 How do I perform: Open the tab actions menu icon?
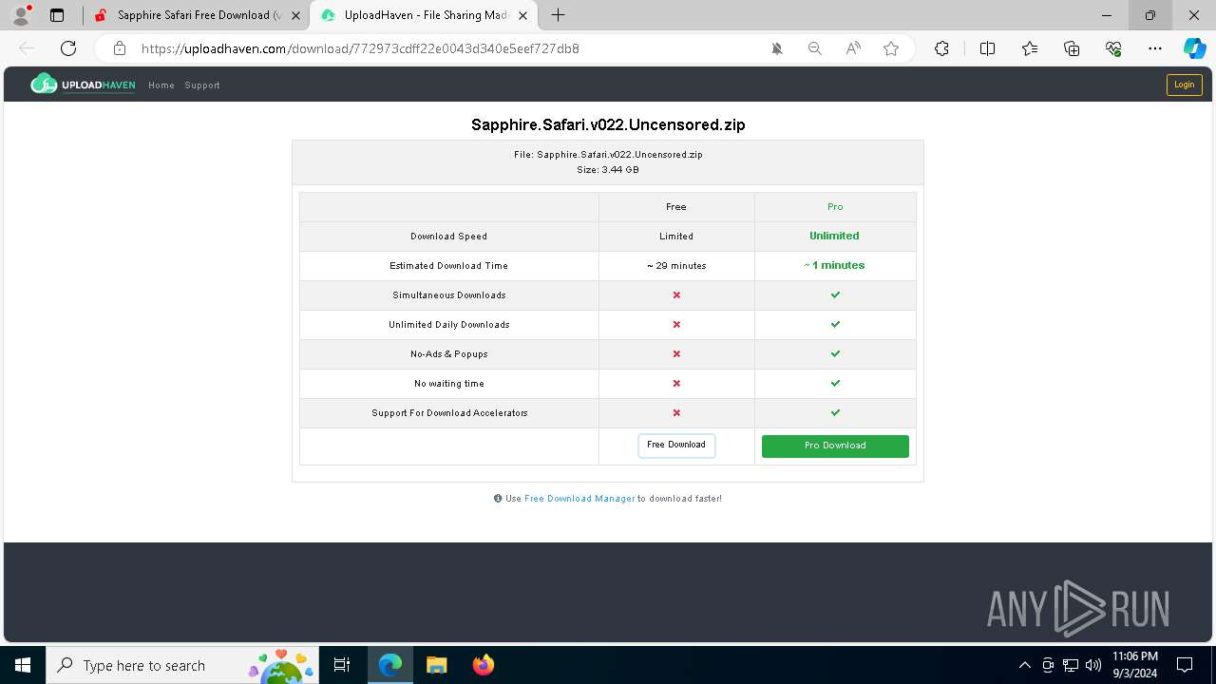tap(57, 15)
